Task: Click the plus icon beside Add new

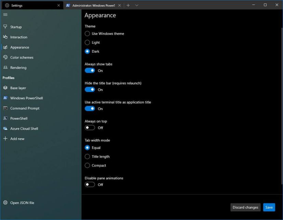Action: pos(5,138)
